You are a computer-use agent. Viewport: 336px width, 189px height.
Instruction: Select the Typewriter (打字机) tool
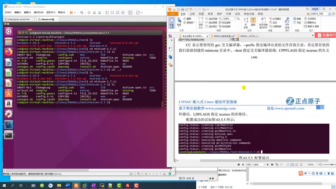(x=246, y=23)
